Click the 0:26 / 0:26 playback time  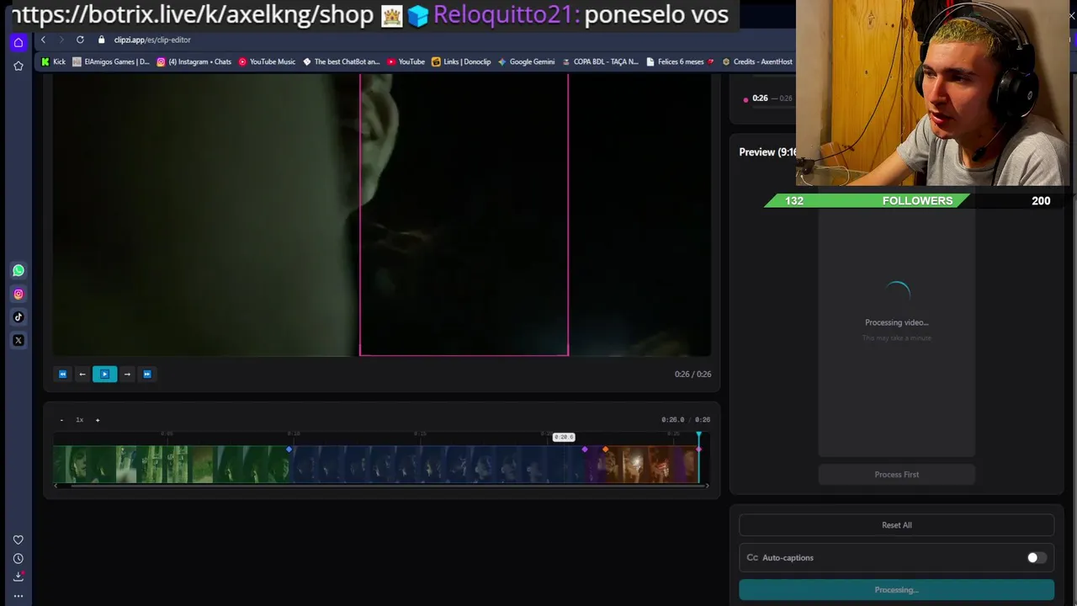pos(692,374)
